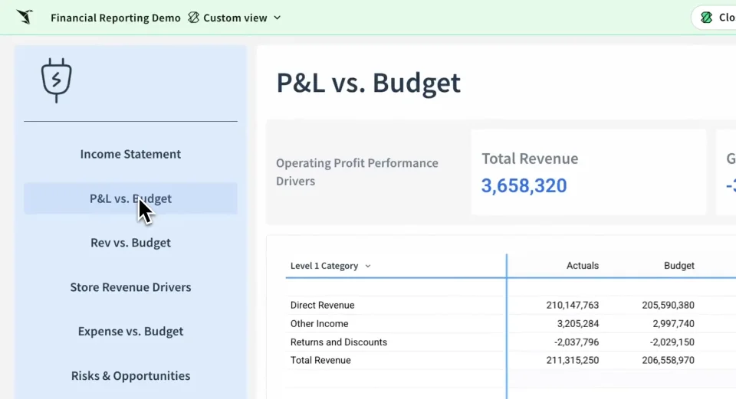Click the electric plug dollar logo

click(x=57, y=80)
